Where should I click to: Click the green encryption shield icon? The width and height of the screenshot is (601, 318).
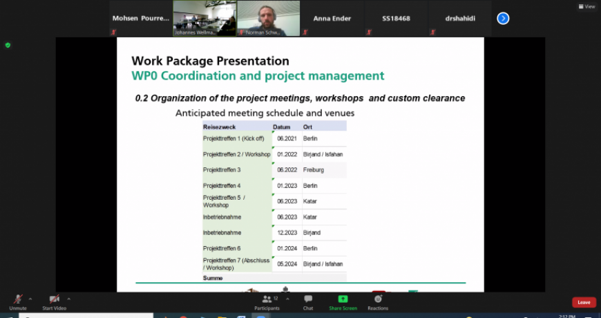point(8,45)
